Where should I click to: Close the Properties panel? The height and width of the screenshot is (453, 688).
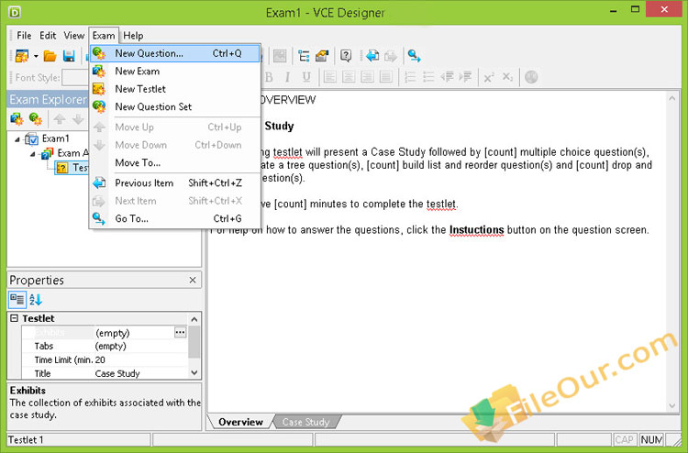[193, 280]
